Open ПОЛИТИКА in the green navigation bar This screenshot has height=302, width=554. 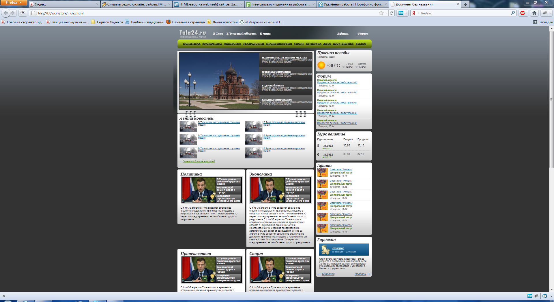click(192, 44)
